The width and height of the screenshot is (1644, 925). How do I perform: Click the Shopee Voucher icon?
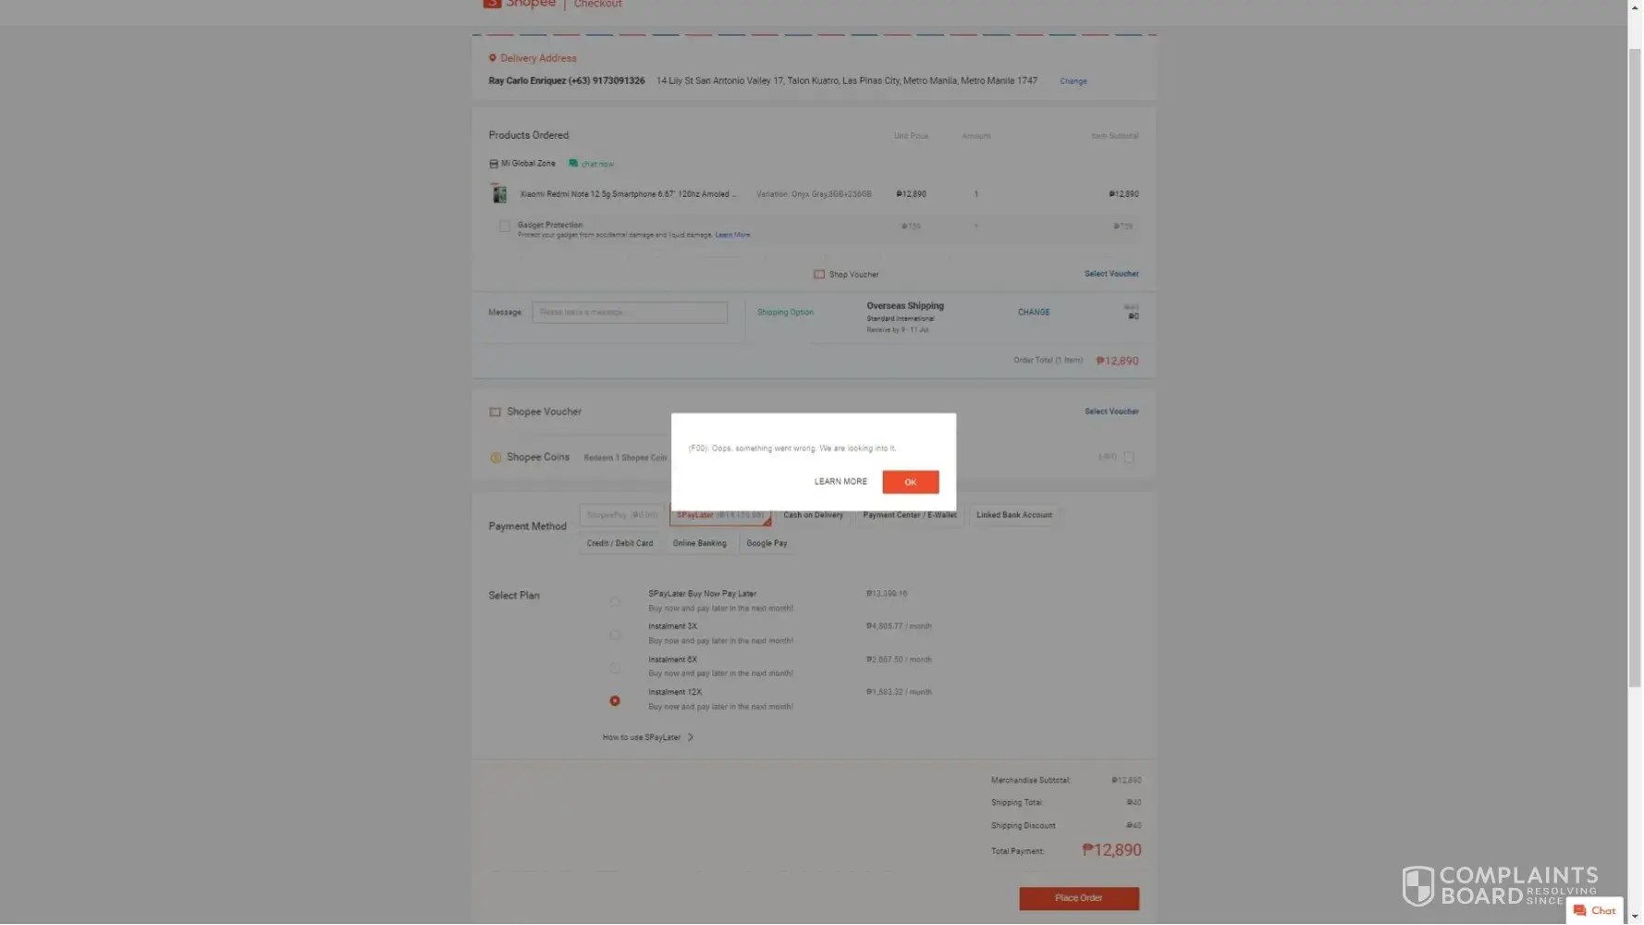coord(496,413)
